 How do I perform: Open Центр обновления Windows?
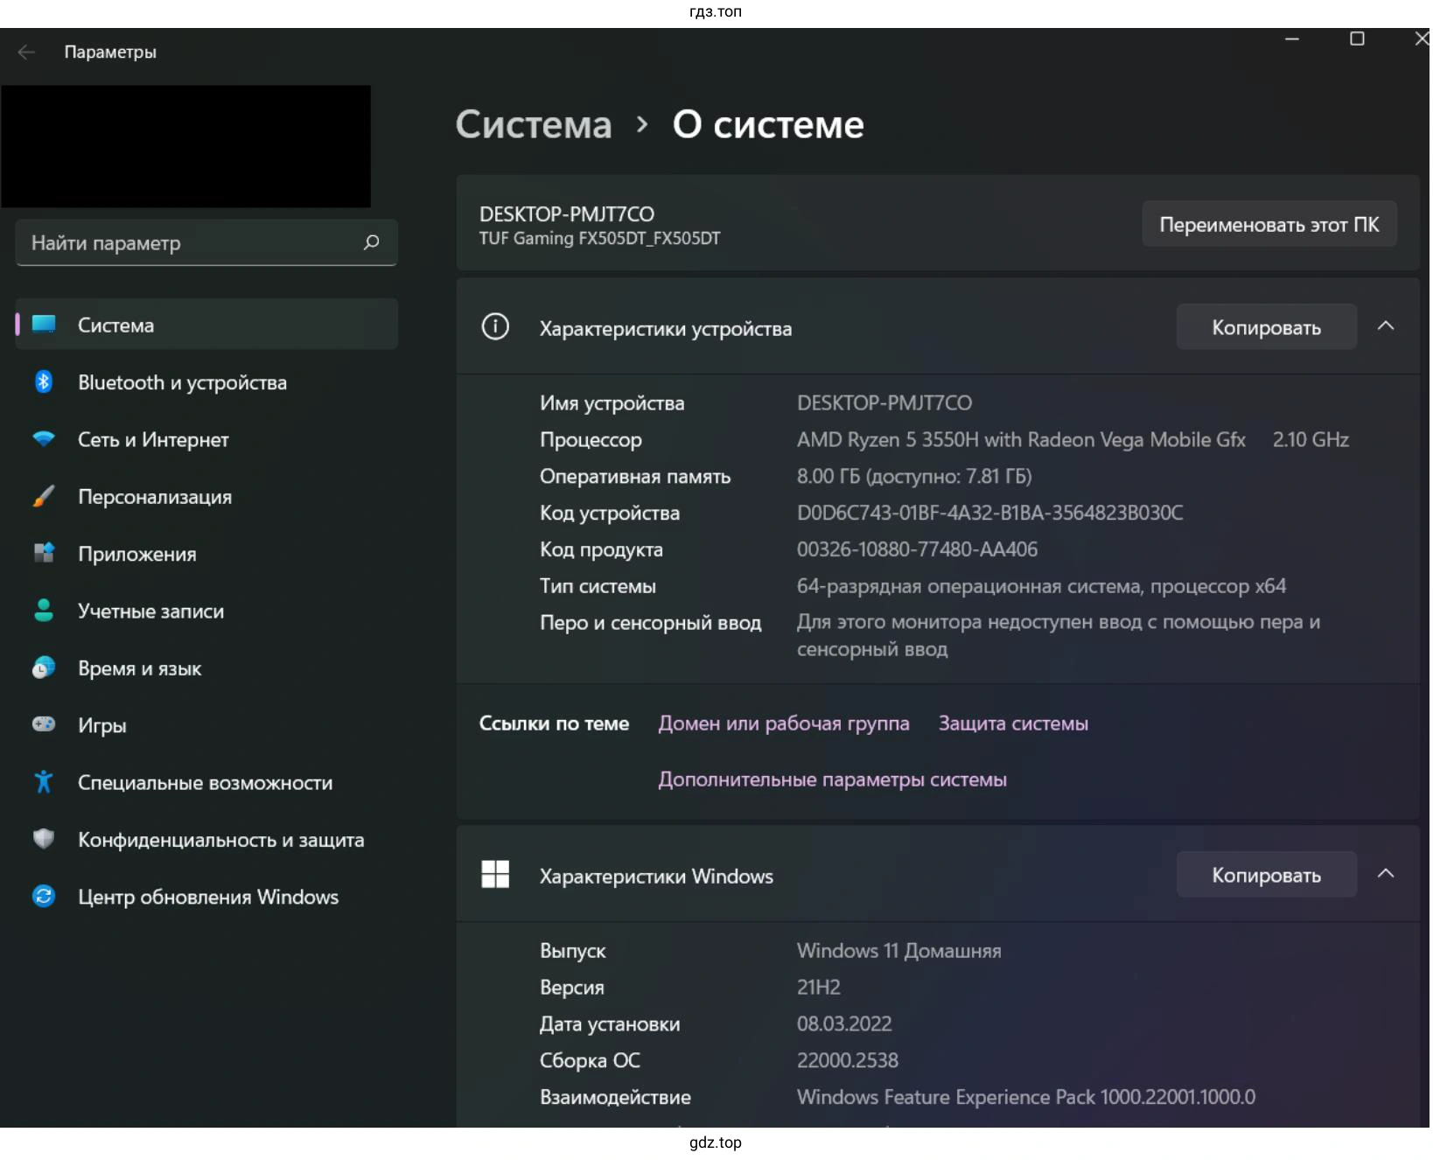point(206,897)
